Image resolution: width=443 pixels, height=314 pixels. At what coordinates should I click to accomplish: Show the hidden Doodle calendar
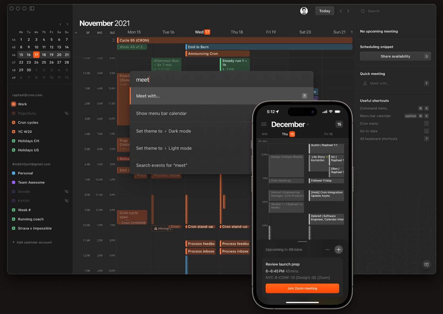point(67,192)
